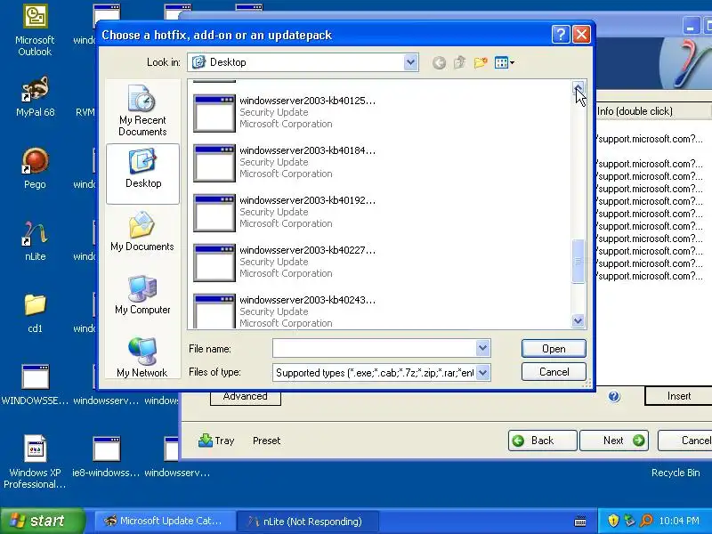
Task: Open My Network in places bar
Action: click(142, 357)
